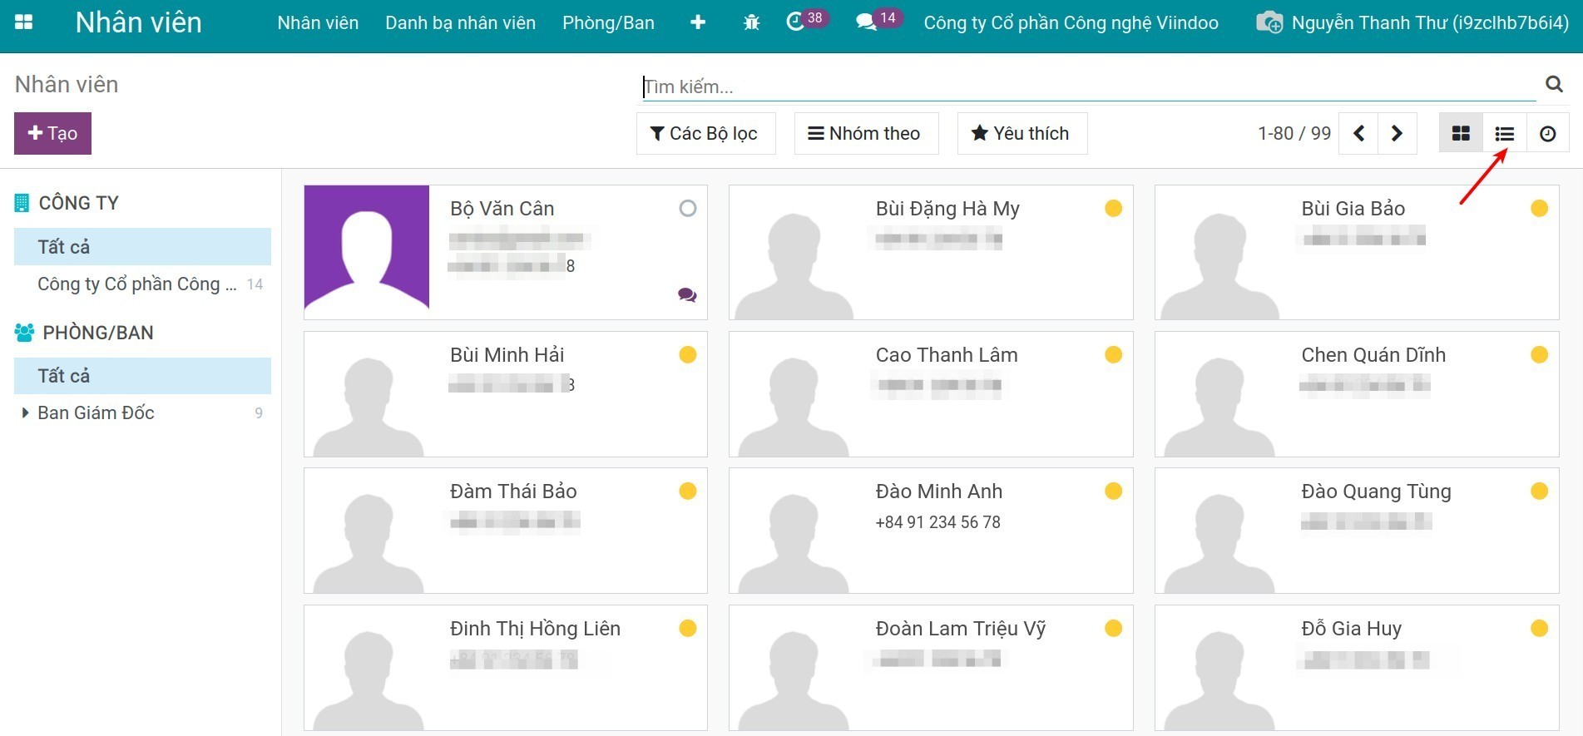The width and height of the screenshot is (1583, 736).
Task: Open conversations icon with 14 badge
Action: point(878,20)
